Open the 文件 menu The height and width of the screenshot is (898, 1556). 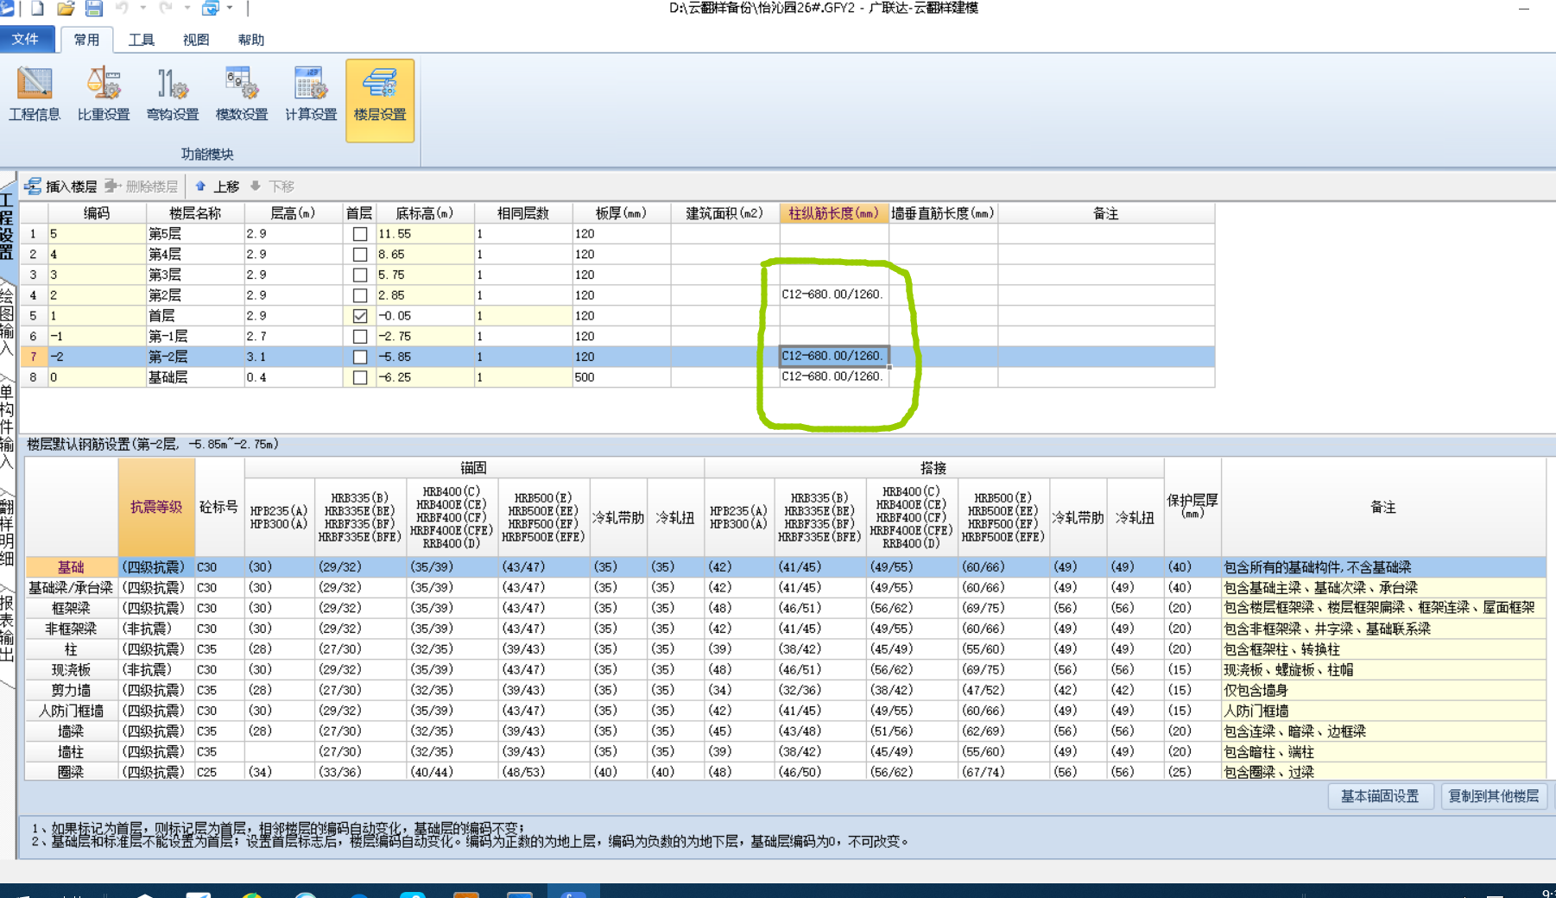(26, 39)
